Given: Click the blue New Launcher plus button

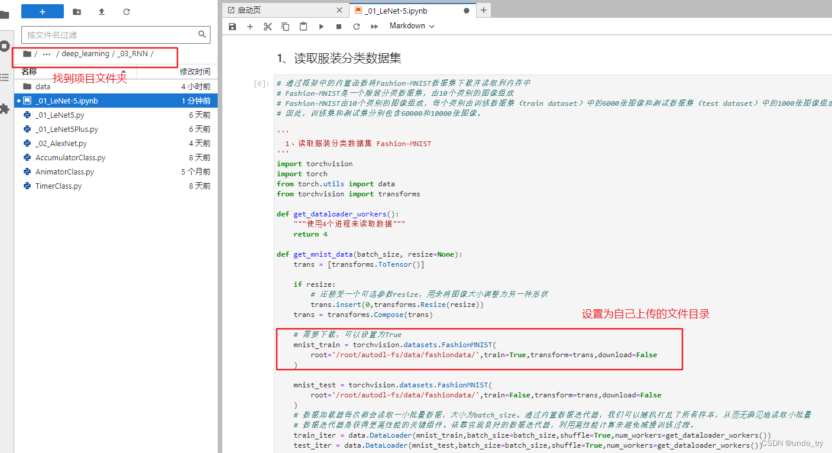Looking at the screenshot, I should [x=43, y=11].
